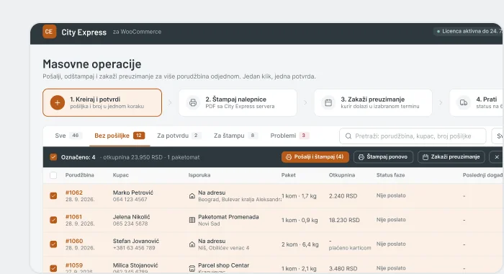Click house icon in Stefan Jovanović row
Image resolution: width=504 pixels, height=274 pixels.
pos(192,244)
